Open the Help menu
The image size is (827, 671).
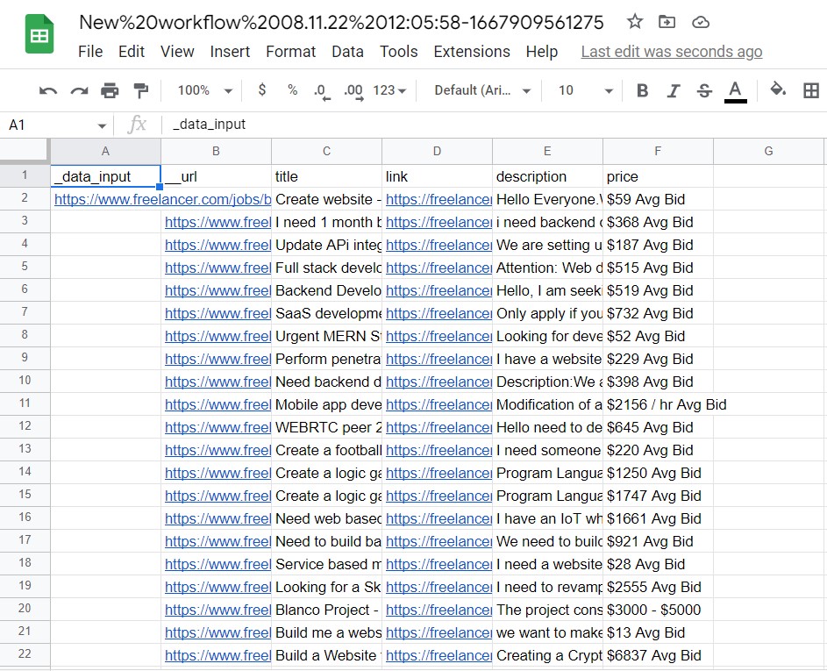(542, 52)
